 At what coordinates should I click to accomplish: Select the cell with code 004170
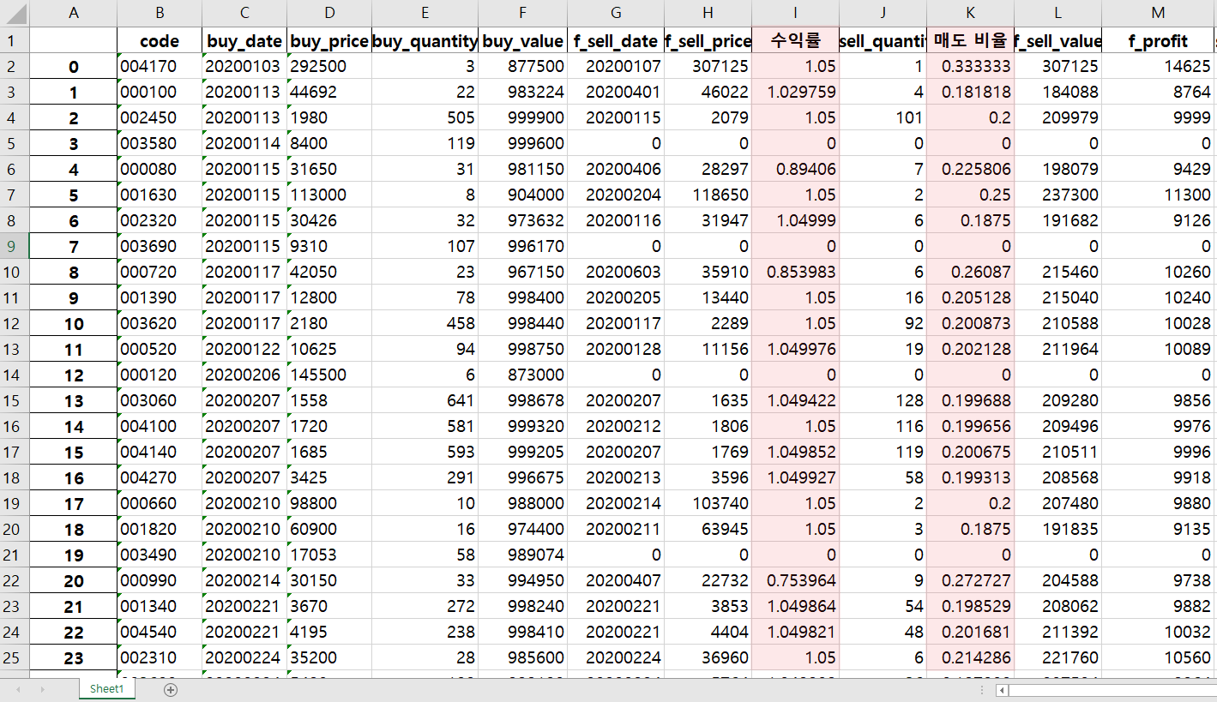coord(160,66)
